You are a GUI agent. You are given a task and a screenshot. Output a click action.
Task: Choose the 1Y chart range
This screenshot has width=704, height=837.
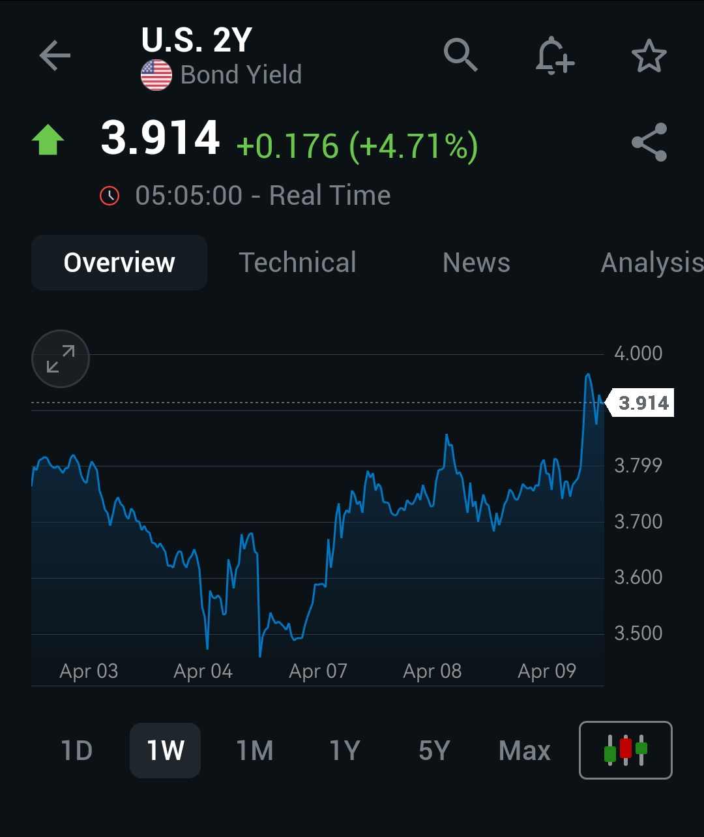[345, 750]
